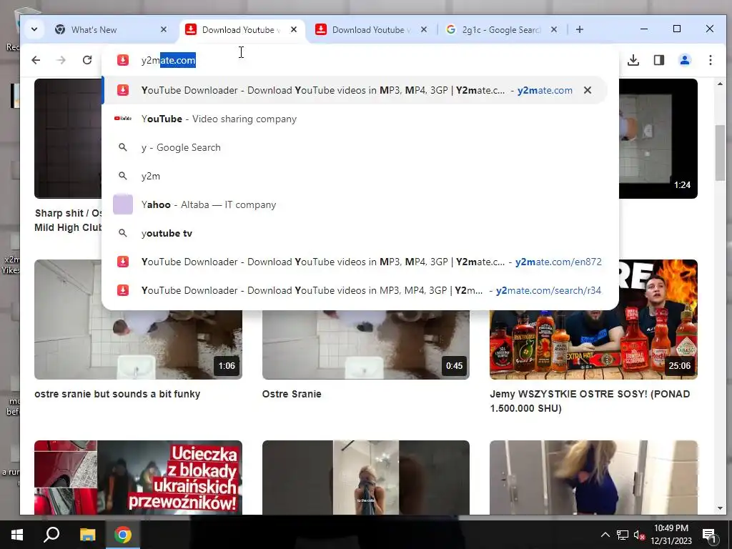Click the y2mate favicon in address bar
The image size is (732, 549).
(x=123, y=60)
